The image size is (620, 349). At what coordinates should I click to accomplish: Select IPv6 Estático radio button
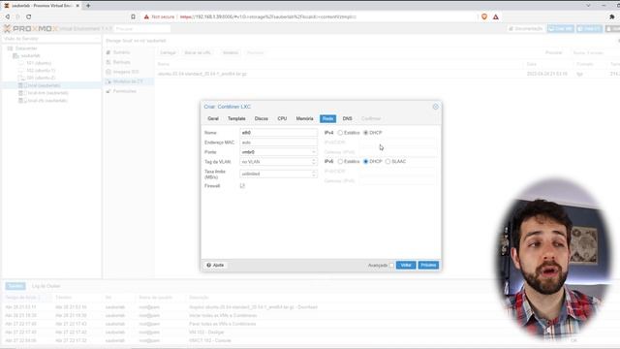[x=340, y=162]
